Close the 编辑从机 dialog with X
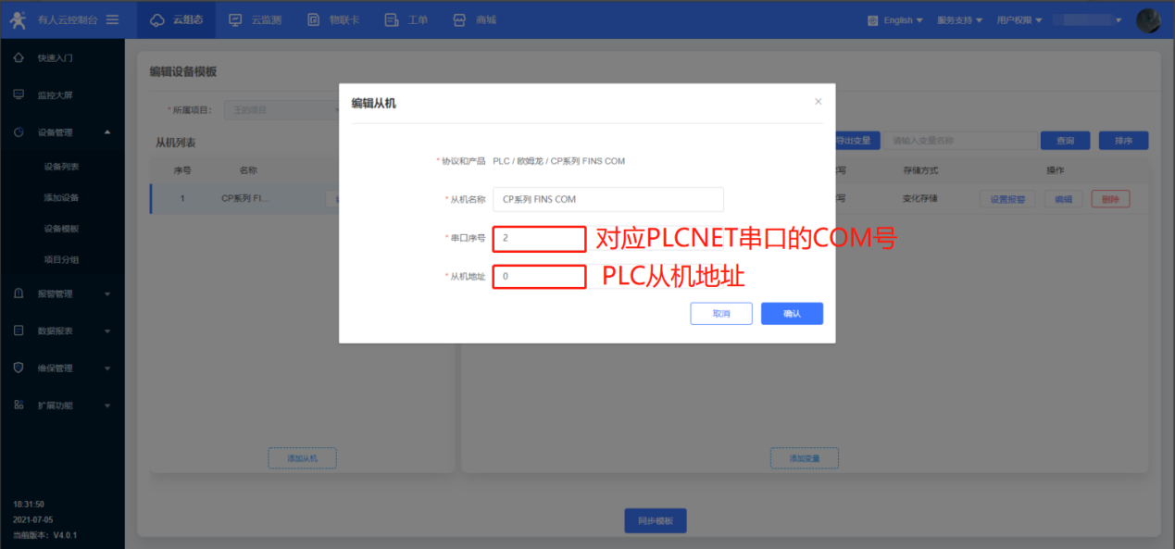The width and height of the screenshot is (1175, 549). coord(818,102)
